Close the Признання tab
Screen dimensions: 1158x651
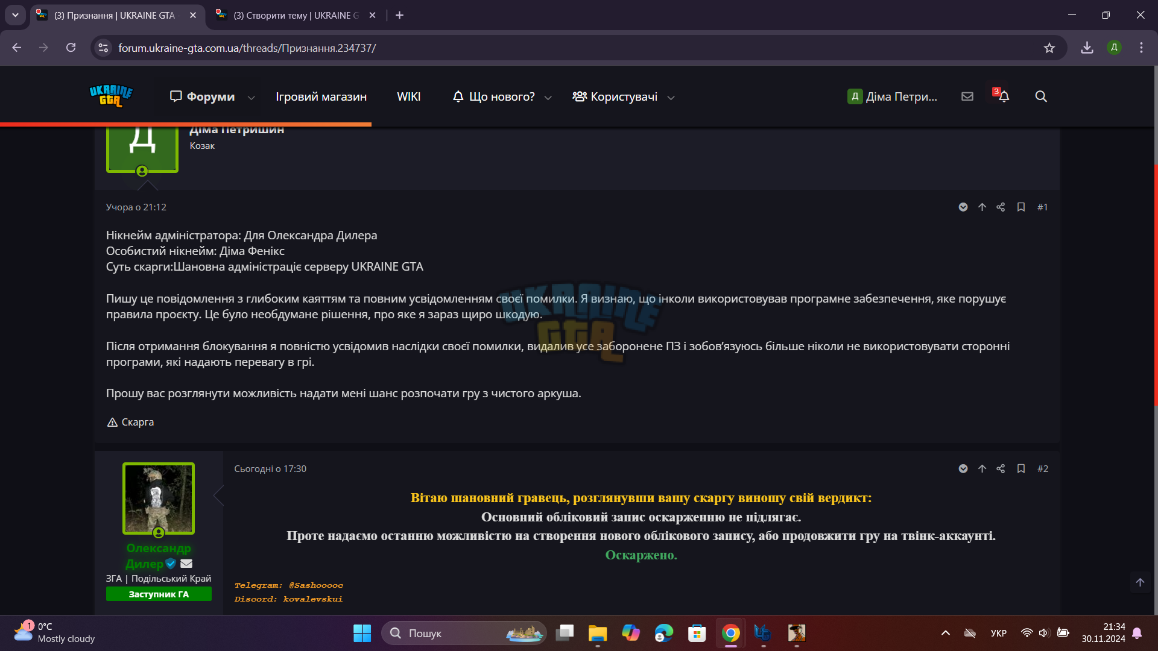pyautogui.click(x=193, y=16)
